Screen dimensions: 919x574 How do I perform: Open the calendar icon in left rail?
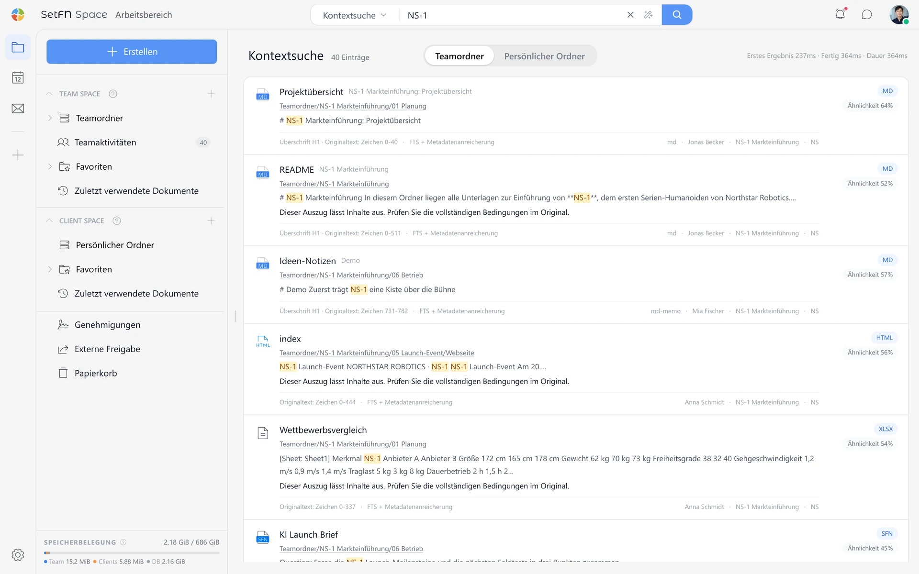18,77
